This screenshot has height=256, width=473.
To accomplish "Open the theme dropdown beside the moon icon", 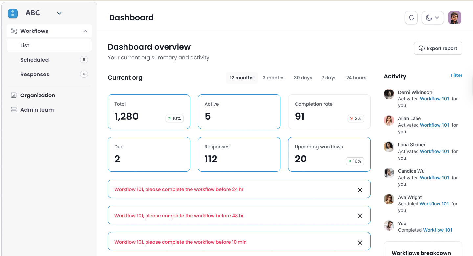I will 437,18.
